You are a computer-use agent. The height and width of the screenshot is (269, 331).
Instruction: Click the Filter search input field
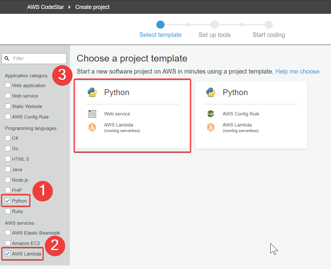pos(34,58)
